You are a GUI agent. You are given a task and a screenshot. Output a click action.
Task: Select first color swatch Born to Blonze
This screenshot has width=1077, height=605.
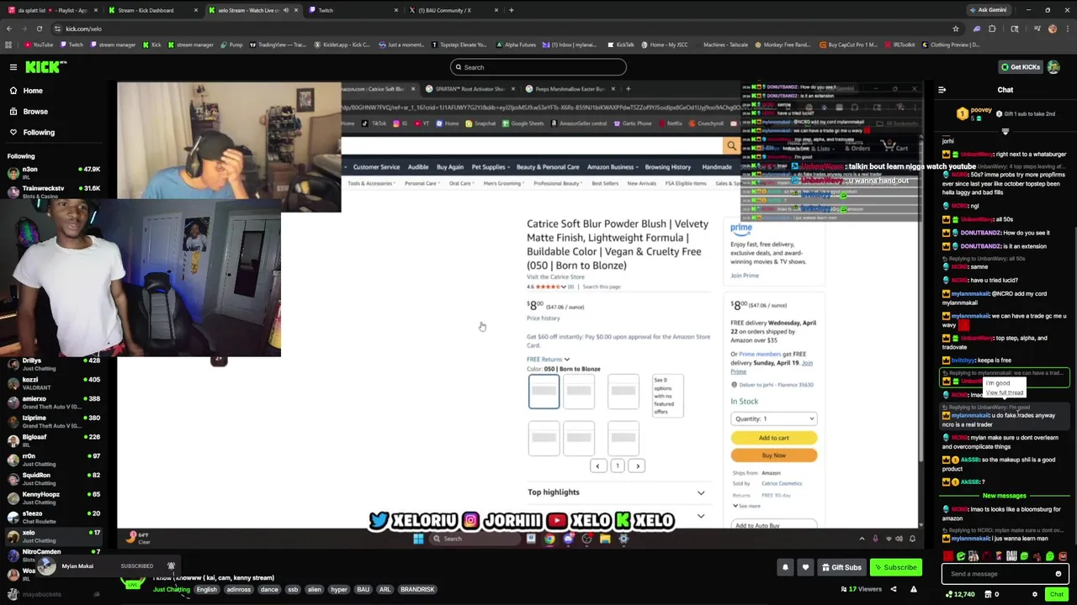[x=544, y=391]
